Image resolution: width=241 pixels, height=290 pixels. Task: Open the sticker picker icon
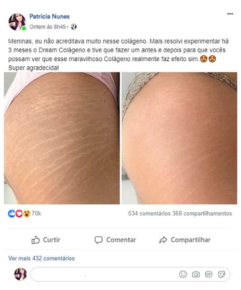(221, 274)
